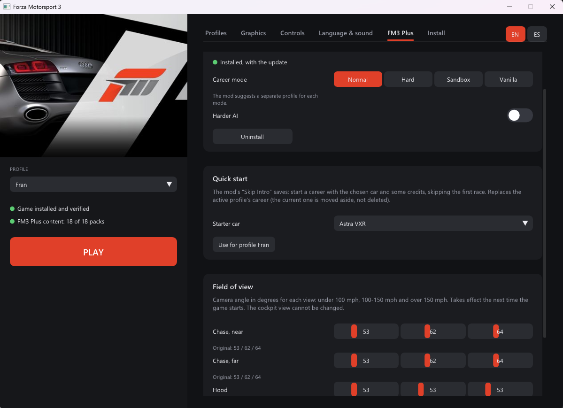Click the PROFILE label above dropdown
The image size is (563, 408).
19,169
